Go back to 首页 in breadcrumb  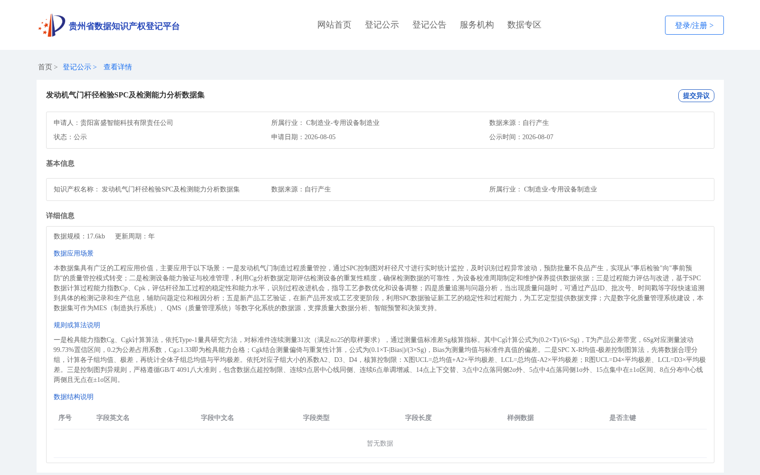[45, 67]
